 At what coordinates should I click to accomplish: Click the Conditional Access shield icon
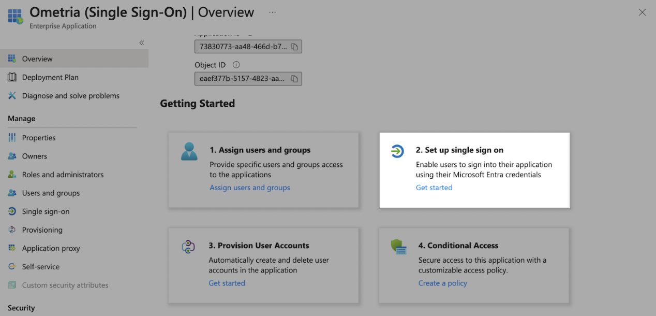399,247
